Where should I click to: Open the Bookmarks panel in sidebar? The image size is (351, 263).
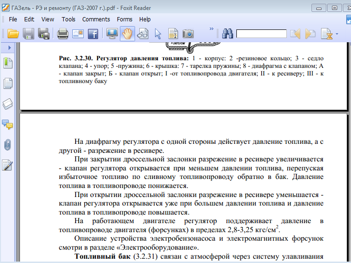(8, 63)
